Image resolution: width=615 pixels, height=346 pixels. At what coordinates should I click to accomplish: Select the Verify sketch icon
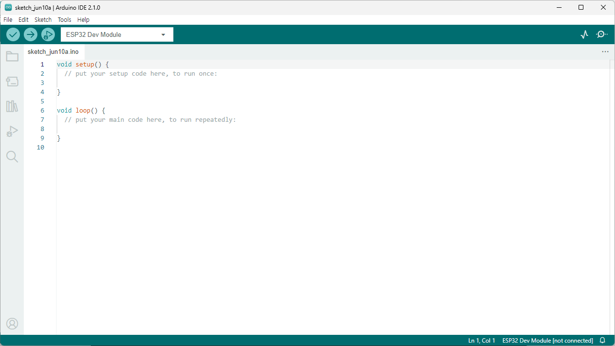click(13, 34)
